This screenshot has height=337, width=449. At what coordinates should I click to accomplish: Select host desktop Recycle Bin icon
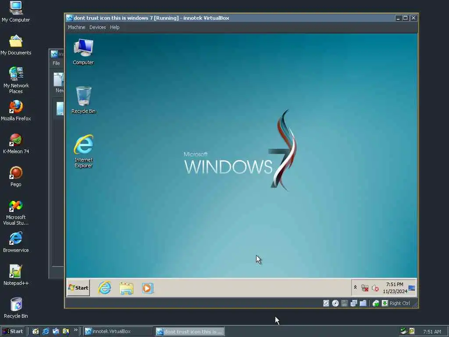pos(16,308)
